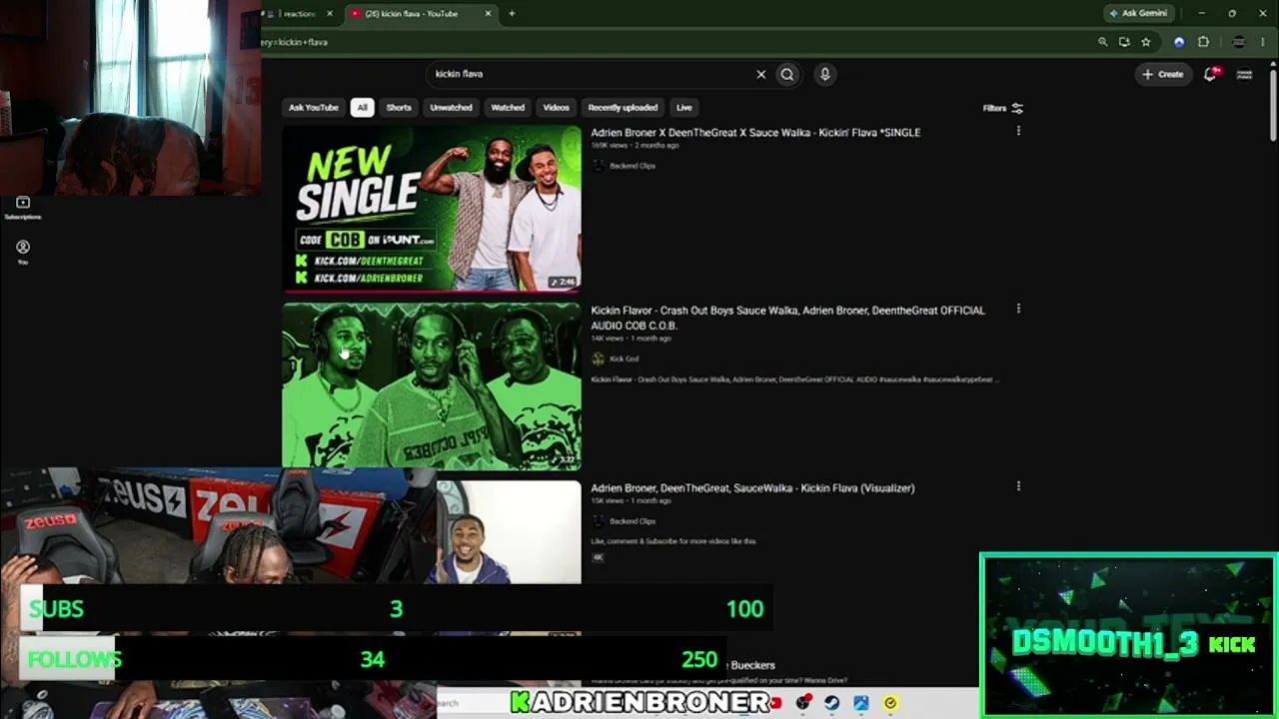Switch to the reactions browser tab
Viewport: 1279px width, 719px height.
pyautogui.click(x=300, y=13)
